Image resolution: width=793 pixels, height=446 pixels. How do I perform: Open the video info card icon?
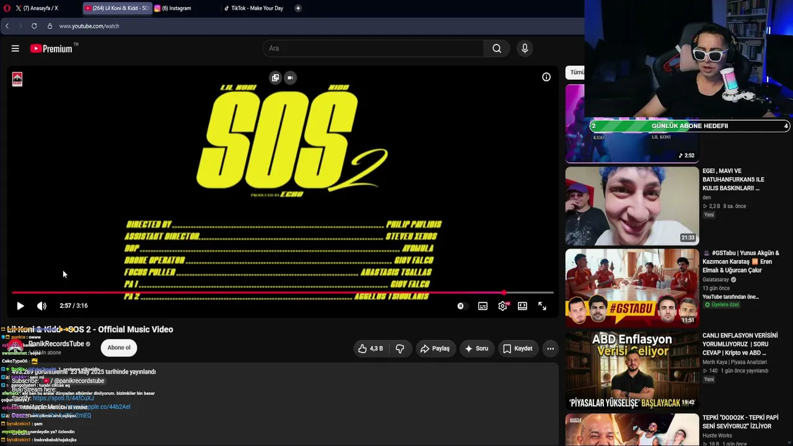pyautogui.click(x=546, y=77)
